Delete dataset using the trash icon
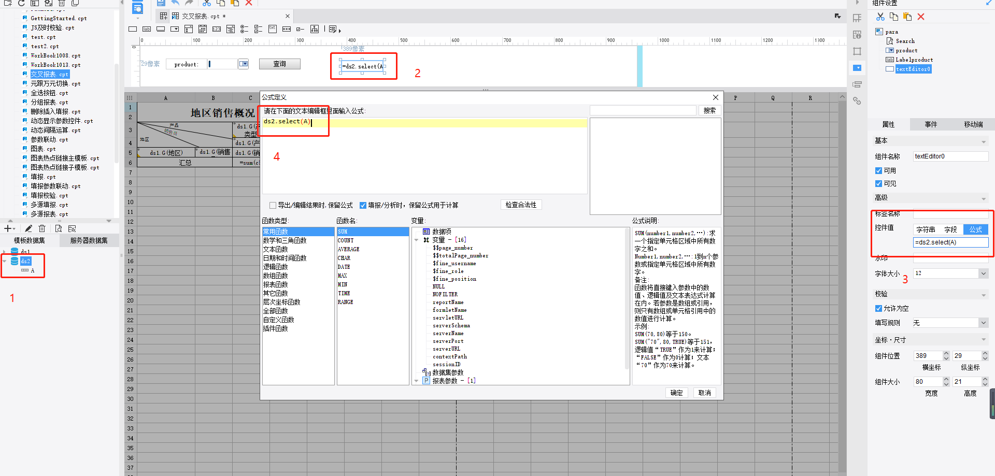This screenshot has width=995, height=476. tap(42, 228)
